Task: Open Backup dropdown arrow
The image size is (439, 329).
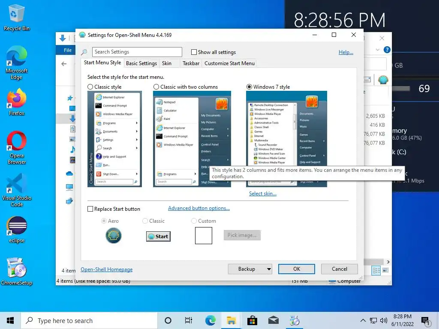Action: [x=269, y=269]
